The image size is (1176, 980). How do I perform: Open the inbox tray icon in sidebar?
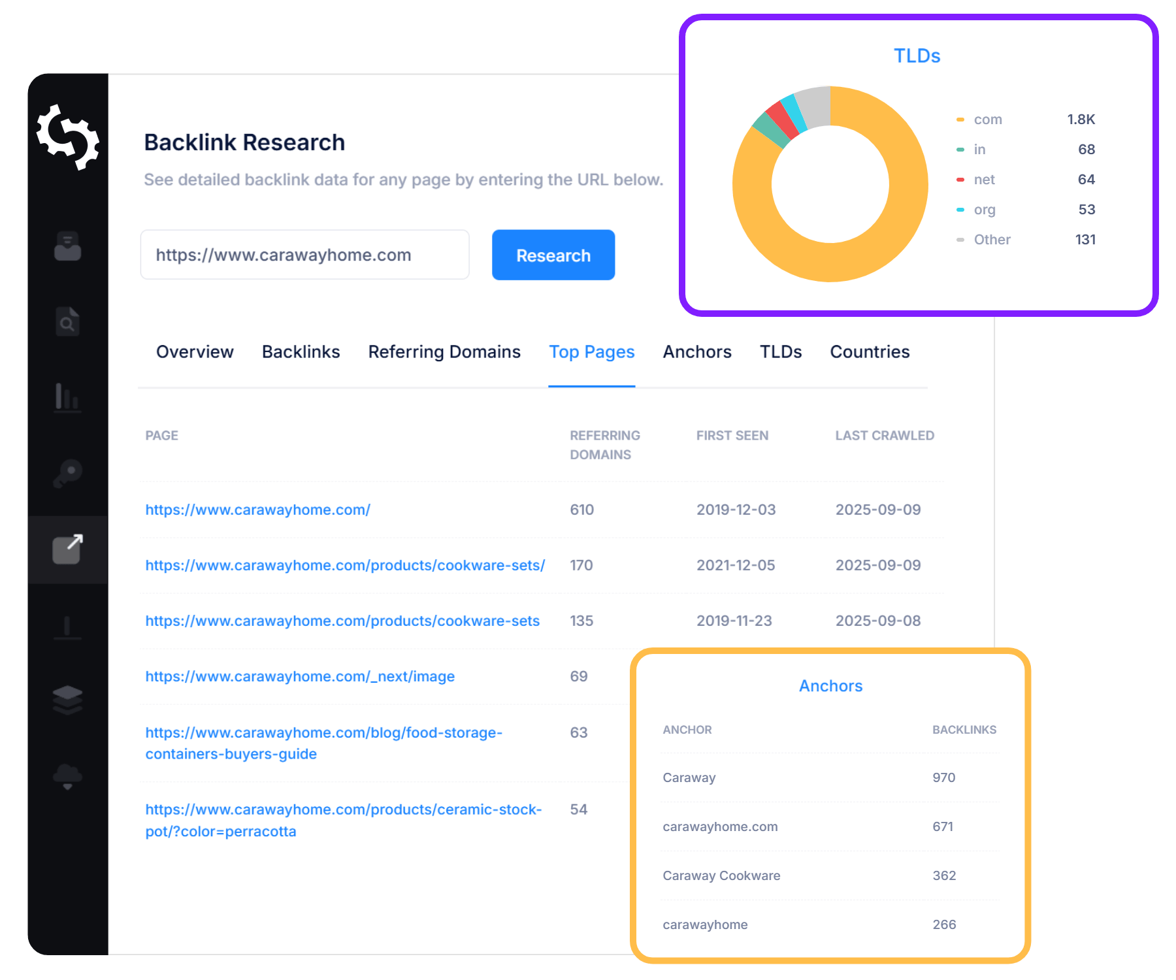tap(67, 246)
